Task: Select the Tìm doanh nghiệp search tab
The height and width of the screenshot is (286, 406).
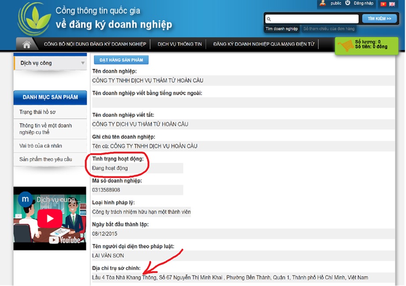Action: 282,29
